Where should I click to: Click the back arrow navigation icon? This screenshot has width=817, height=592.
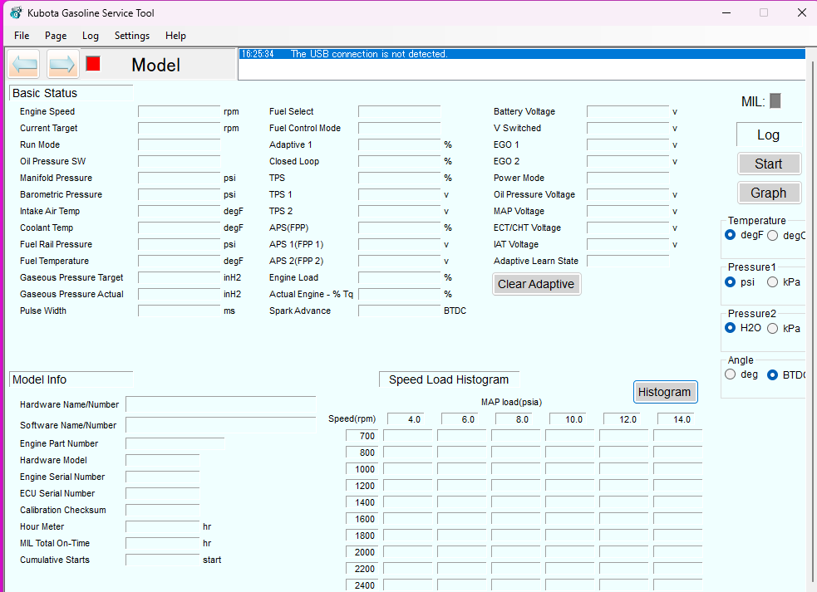tap(24, 65)
